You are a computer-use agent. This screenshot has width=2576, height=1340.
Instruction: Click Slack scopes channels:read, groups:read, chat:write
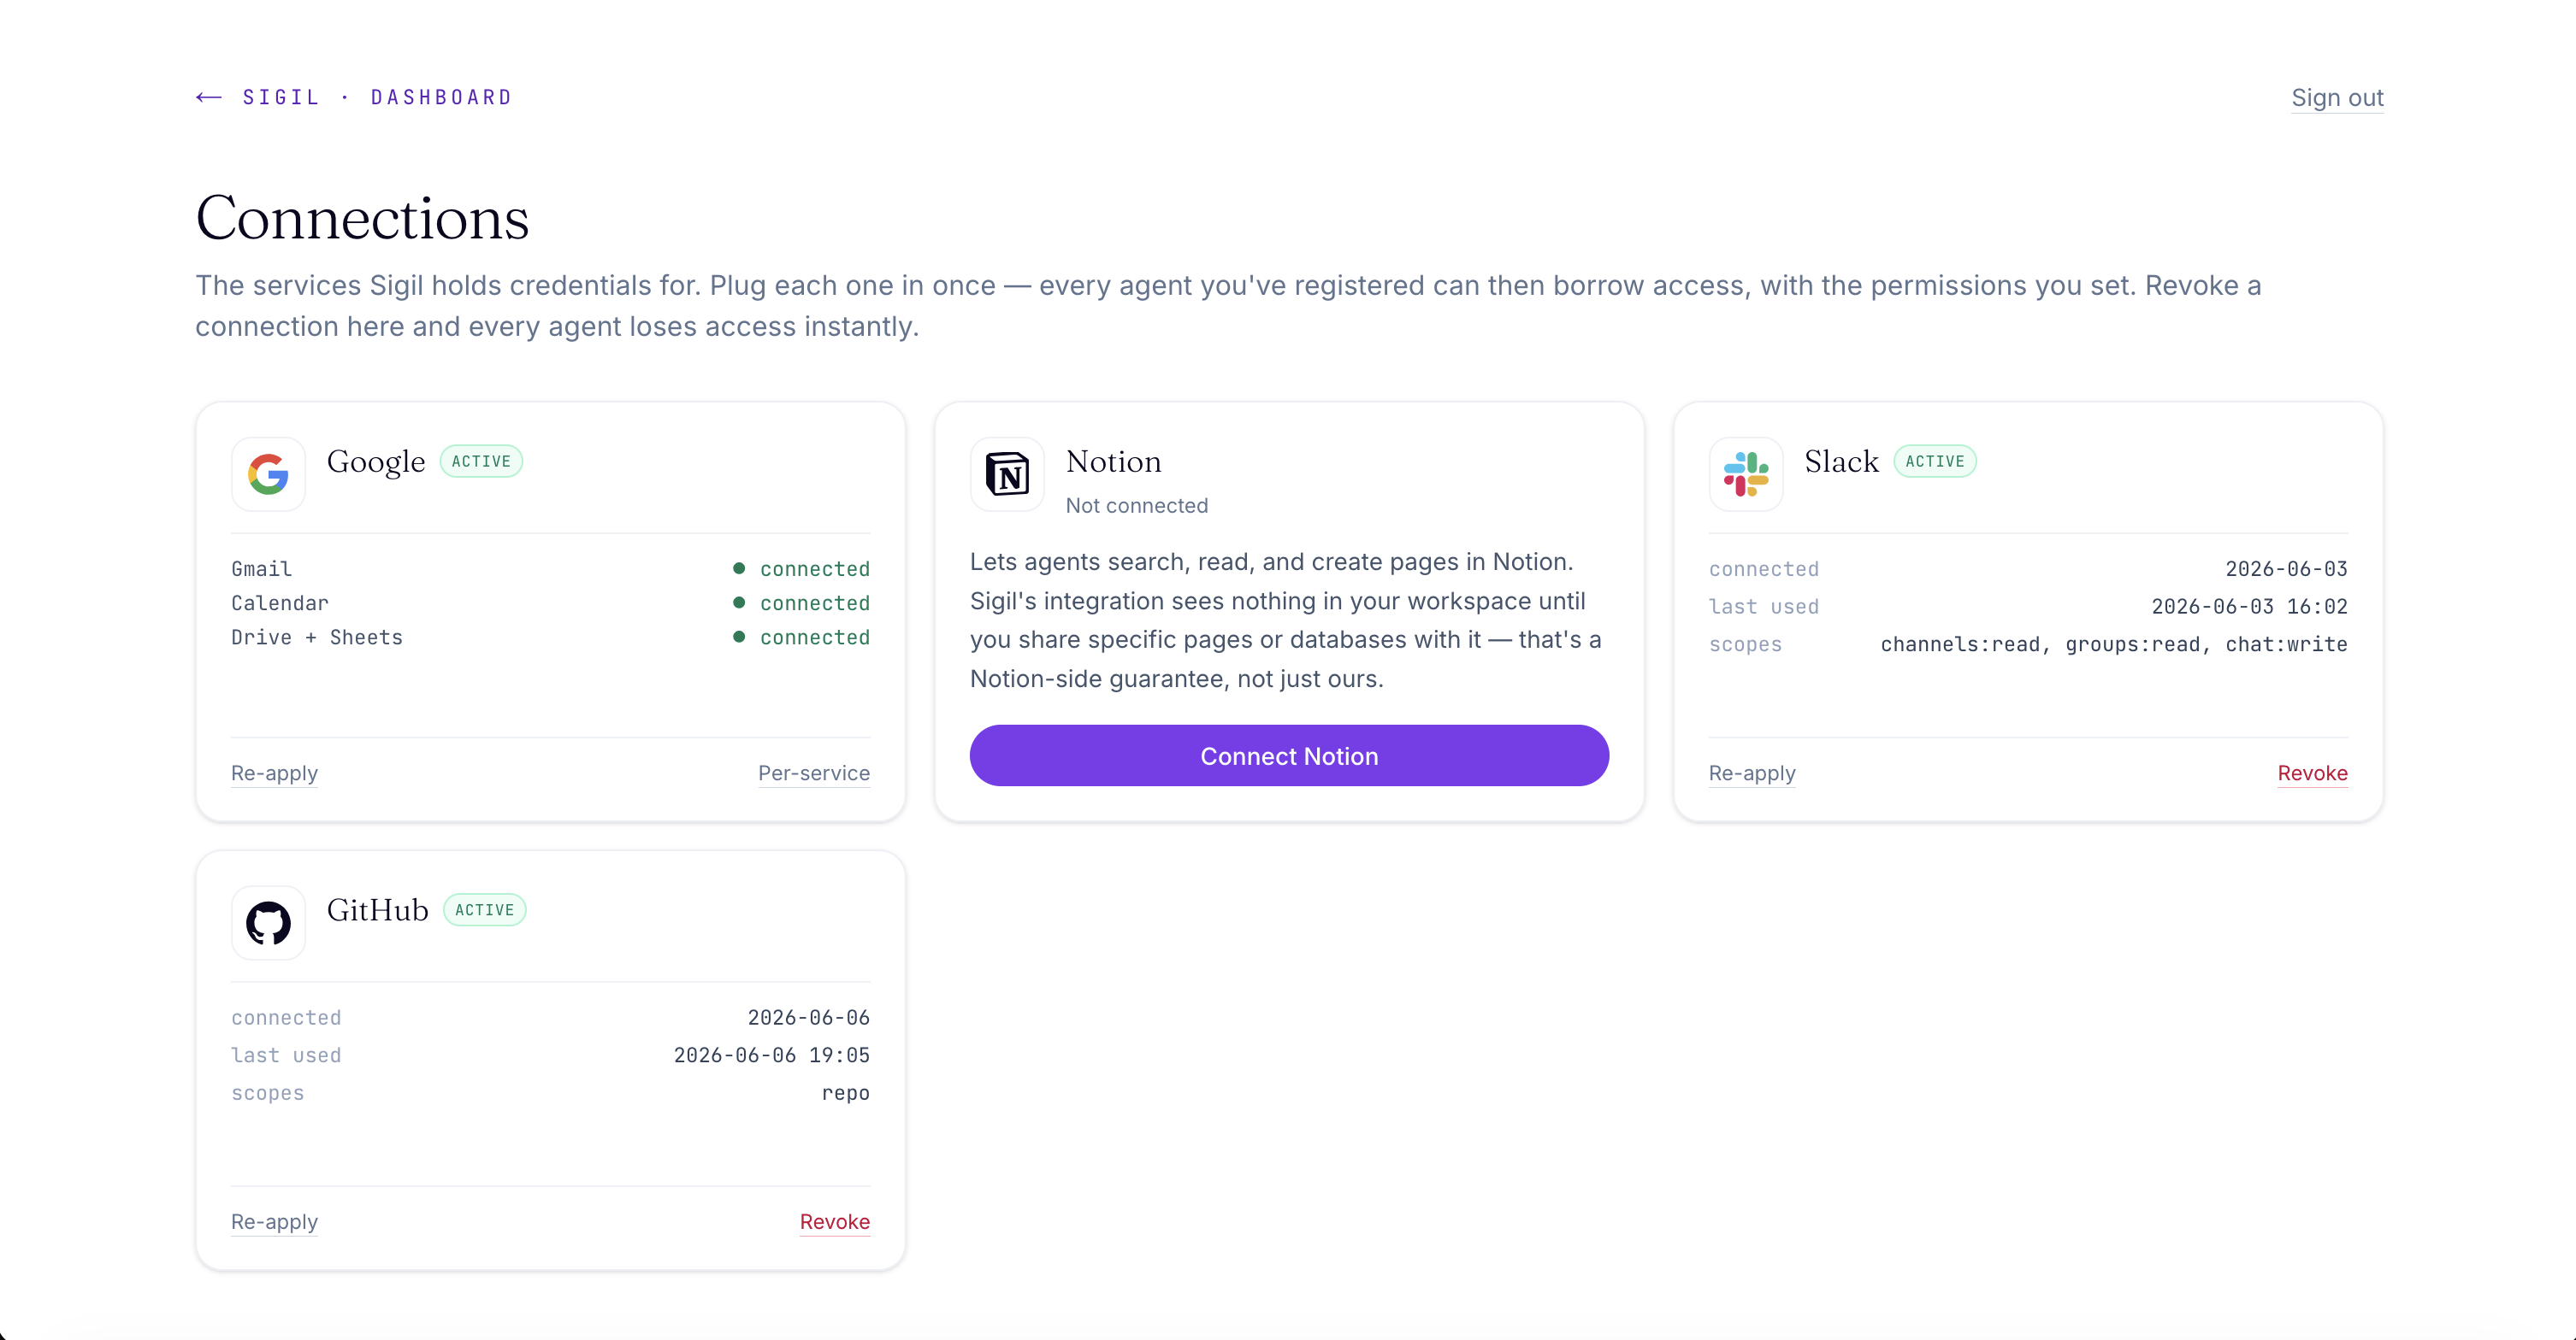(x=2114, y=644)
